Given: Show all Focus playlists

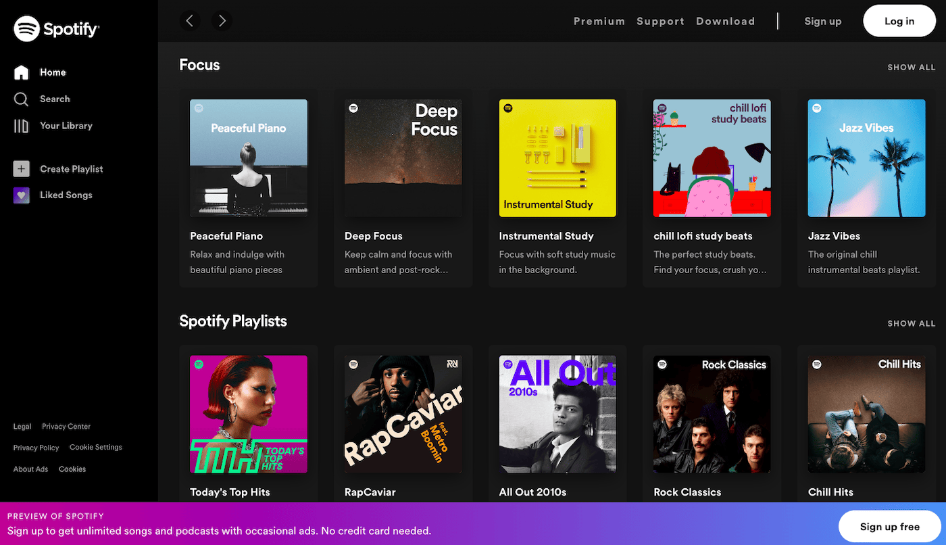Looking at the screenshot, I should pos(912,67).
